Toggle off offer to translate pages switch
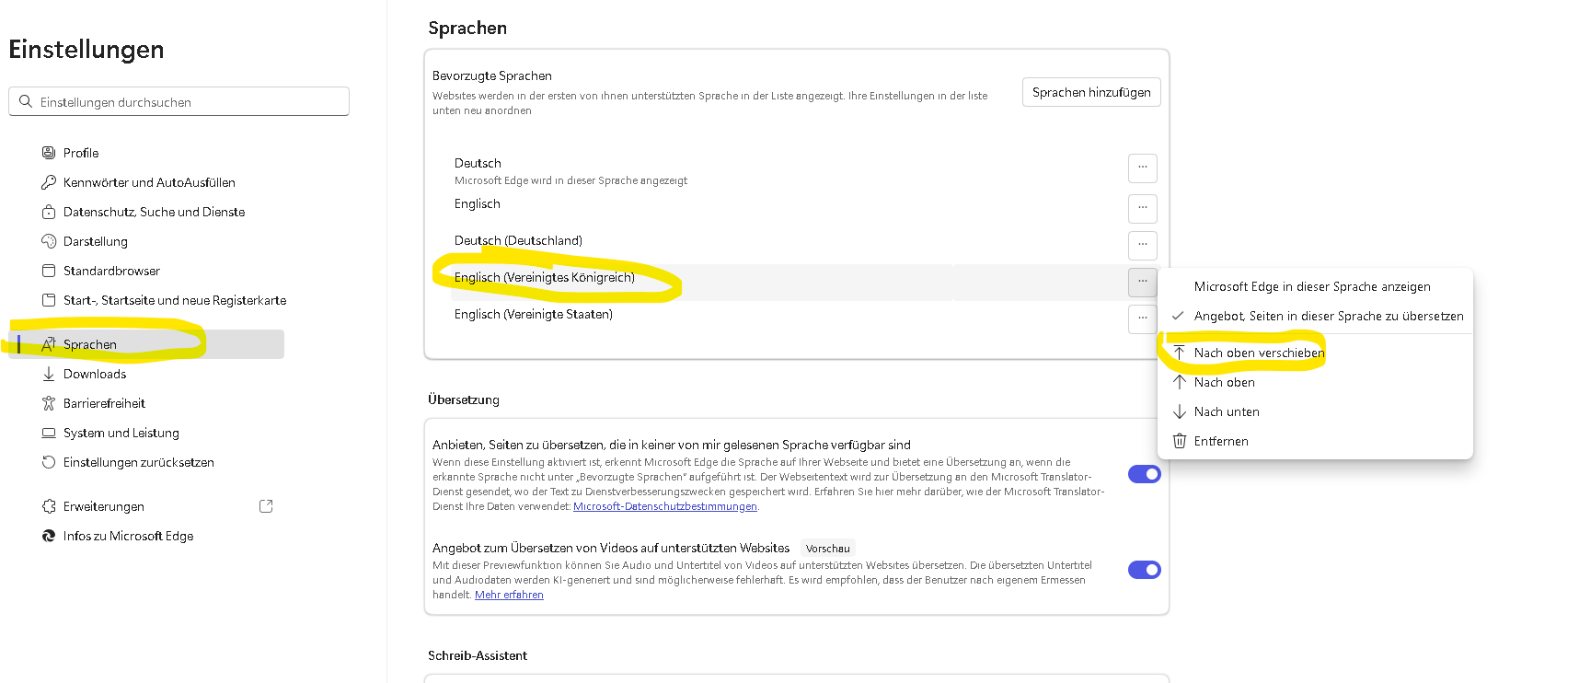The height and width of the screenshot is (683, 1579). [1145, 474]
